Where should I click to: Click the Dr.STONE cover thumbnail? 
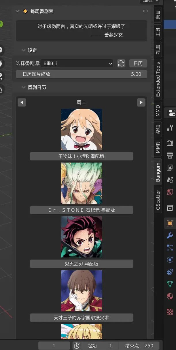82,183
